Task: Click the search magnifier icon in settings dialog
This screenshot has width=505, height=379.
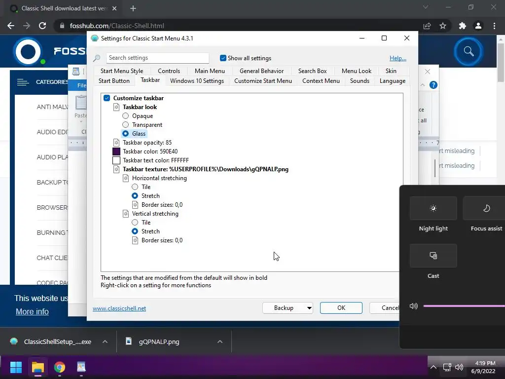Action: 96,58
